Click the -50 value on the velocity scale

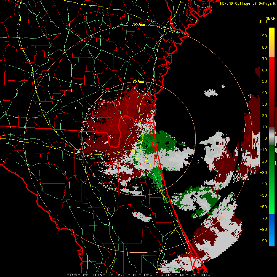click(263, 195)
